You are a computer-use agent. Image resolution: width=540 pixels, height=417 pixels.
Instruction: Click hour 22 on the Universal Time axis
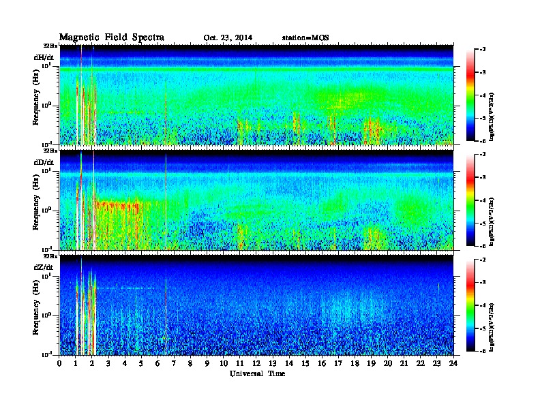pyautogui.click(x=421, y=363)
